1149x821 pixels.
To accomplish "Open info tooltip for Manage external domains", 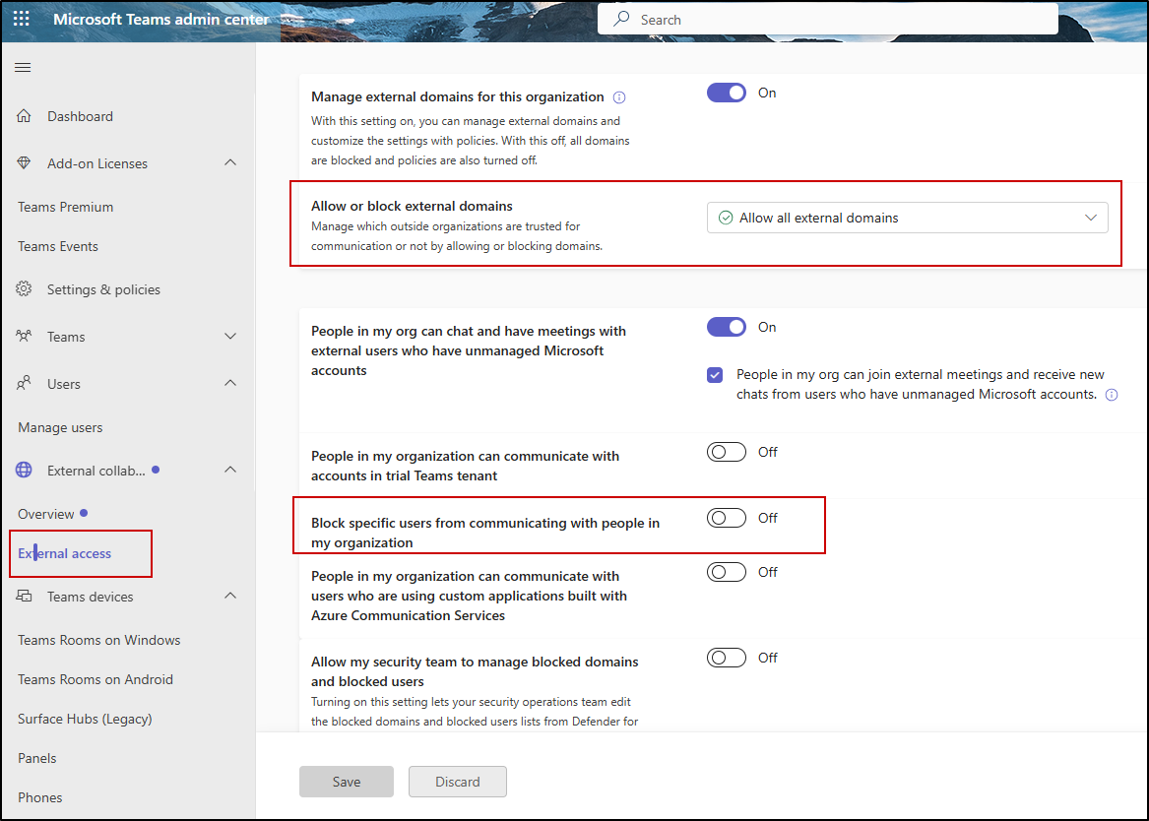I will (619, 97).
